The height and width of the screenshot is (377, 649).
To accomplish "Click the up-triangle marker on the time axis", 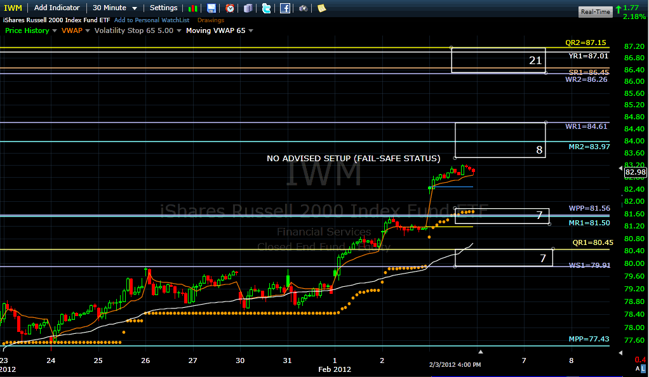I will (x=481, y=352).
